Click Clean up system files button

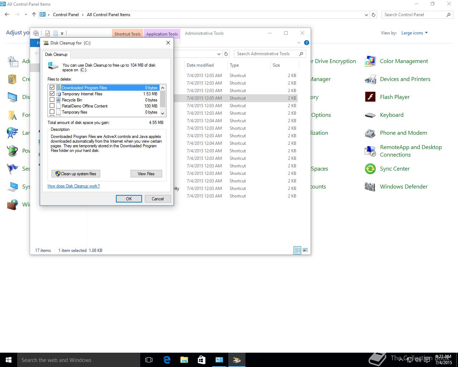pyautogui.click(x=76, y=174)
